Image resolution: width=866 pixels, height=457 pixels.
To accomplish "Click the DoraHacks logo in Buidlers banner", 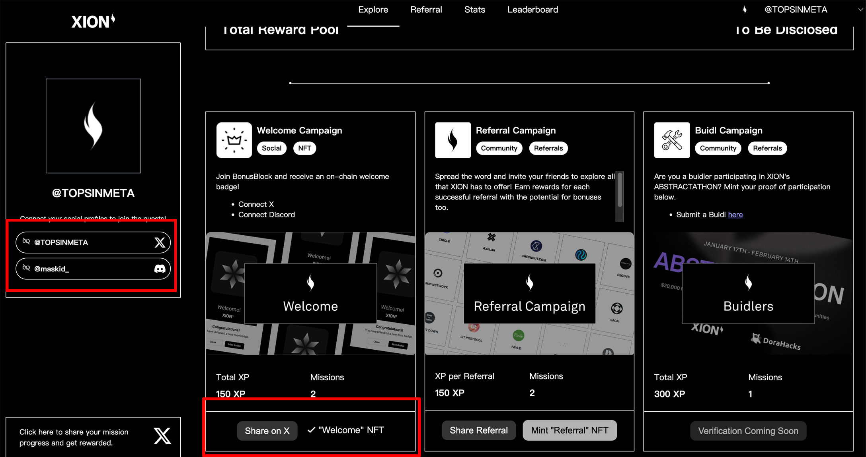I will tap(776, 341).
